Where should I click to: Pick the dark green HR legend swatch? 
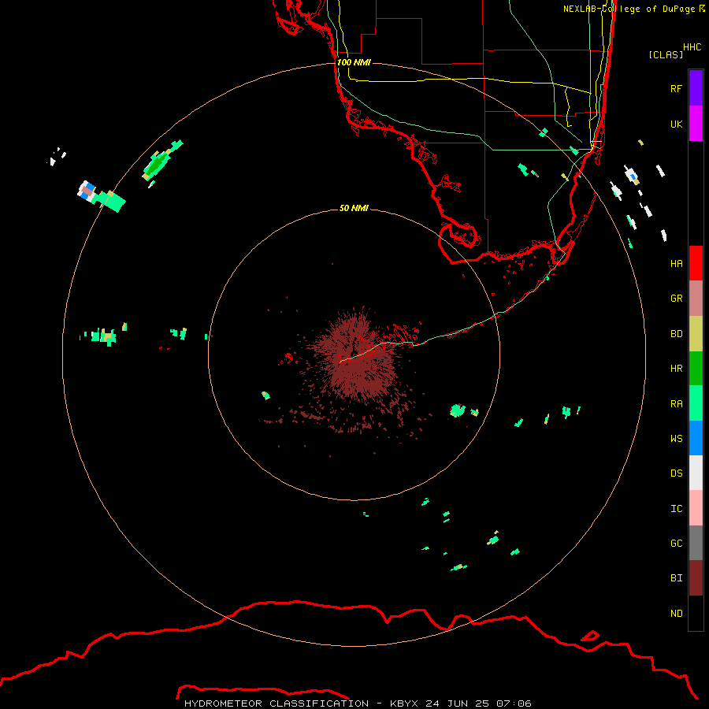point(696,369)
